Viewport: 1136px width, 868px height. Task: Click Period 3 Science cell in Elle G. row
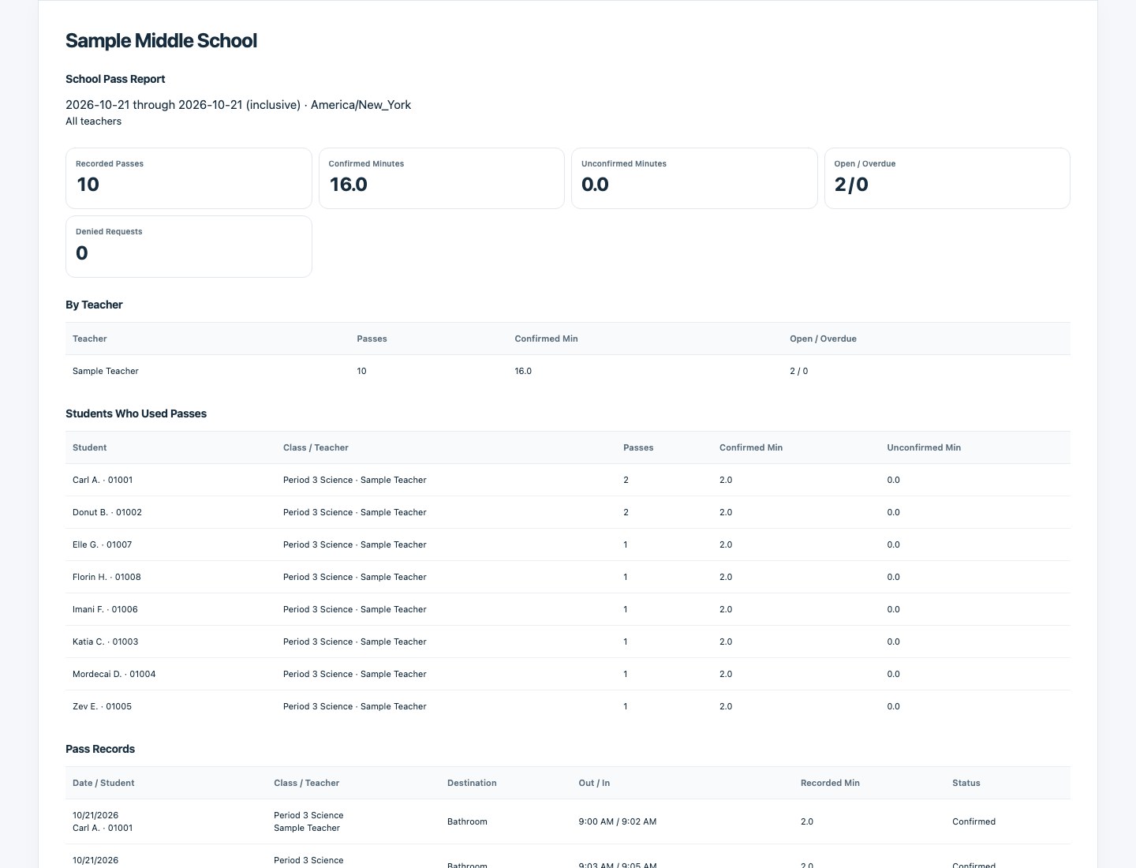click(x=355, y=544)
